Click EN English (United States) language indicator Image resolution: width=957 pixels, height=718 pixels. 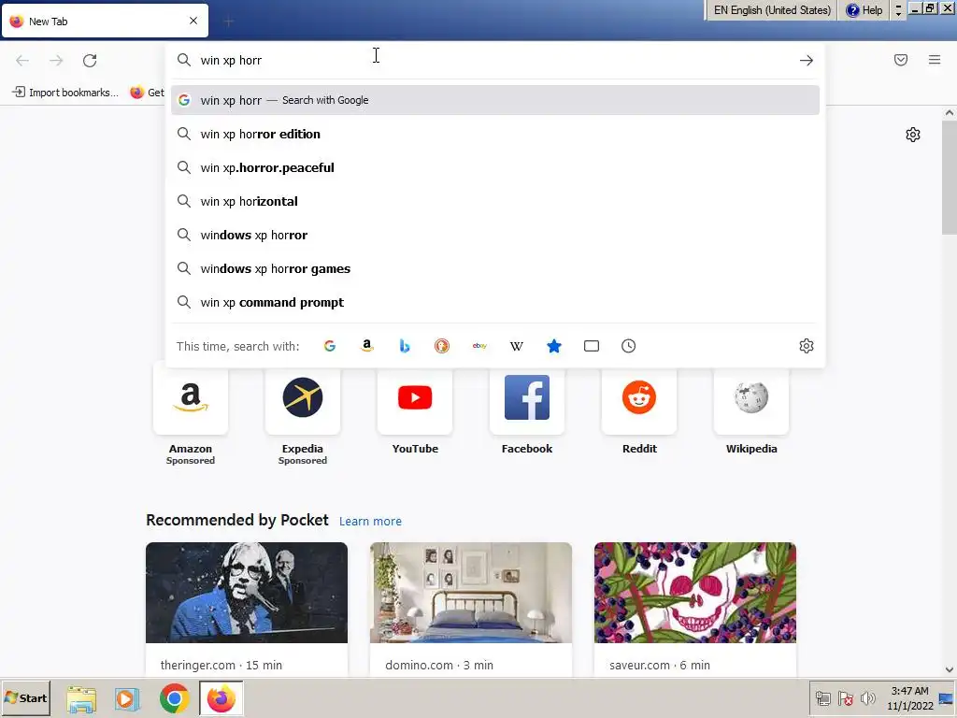[x=772, y=9]
